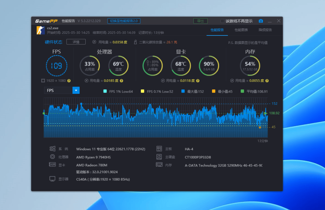Image resolution: width=325 pixels, height=210 pixels.
Task: Click the 记录时长: 13分钟 text
Action: pyautogui.click(x=151, y=33)
